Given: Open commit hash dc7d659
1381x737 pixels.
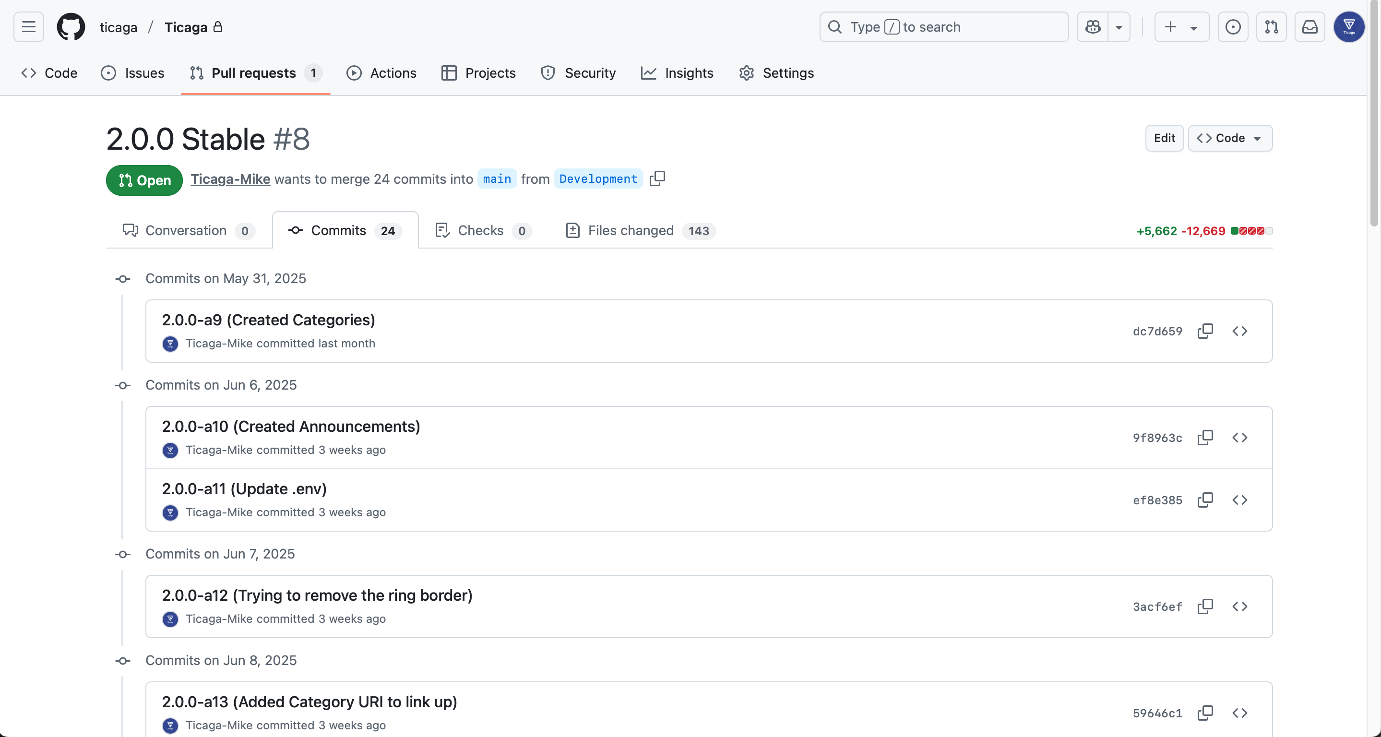Looking at the screenshot, I should 1157,331.
